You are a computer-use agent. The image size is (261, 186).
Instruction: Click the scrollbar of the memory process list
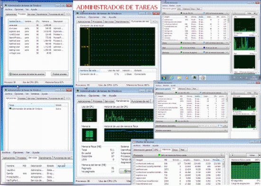point(223,172)
